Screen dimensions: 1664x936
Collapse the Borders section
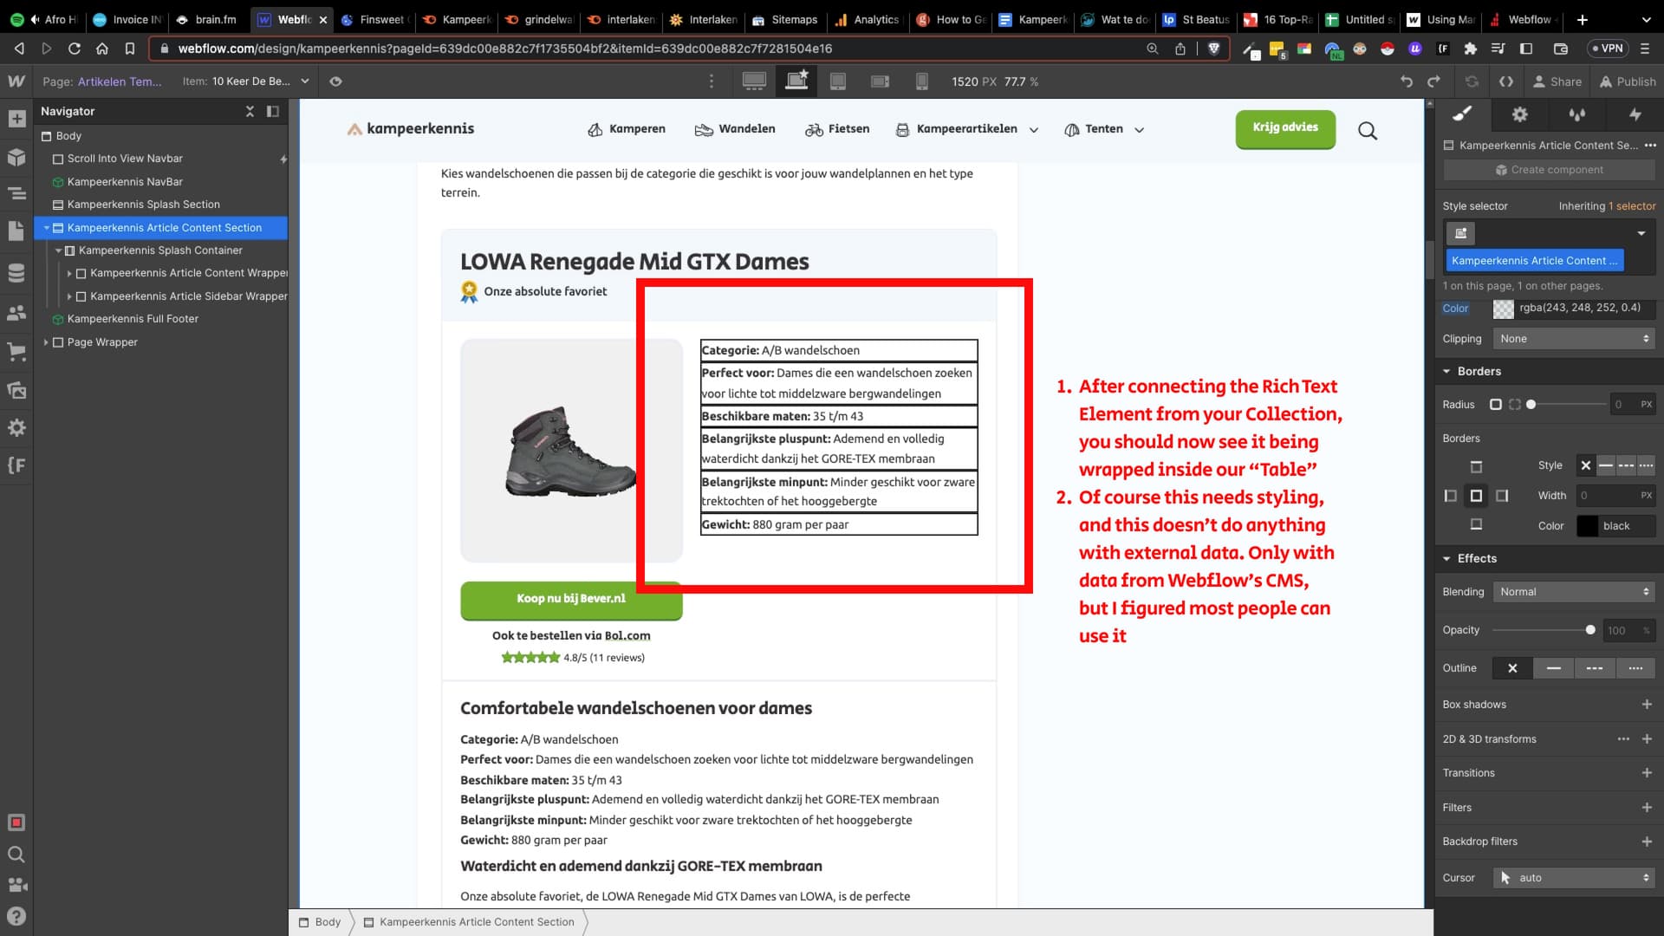coord(1446,372)
